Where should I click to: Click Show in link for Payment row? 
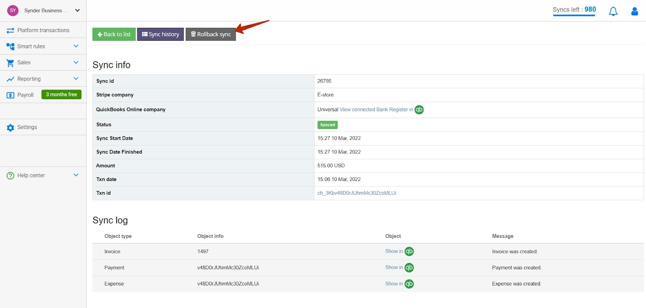point(394,267)
